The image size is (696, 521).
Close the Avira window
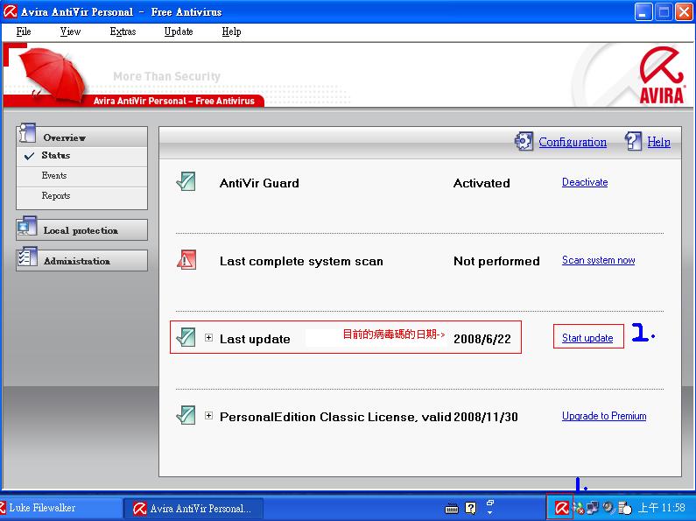pyautogui.click(x=684, y=11)
